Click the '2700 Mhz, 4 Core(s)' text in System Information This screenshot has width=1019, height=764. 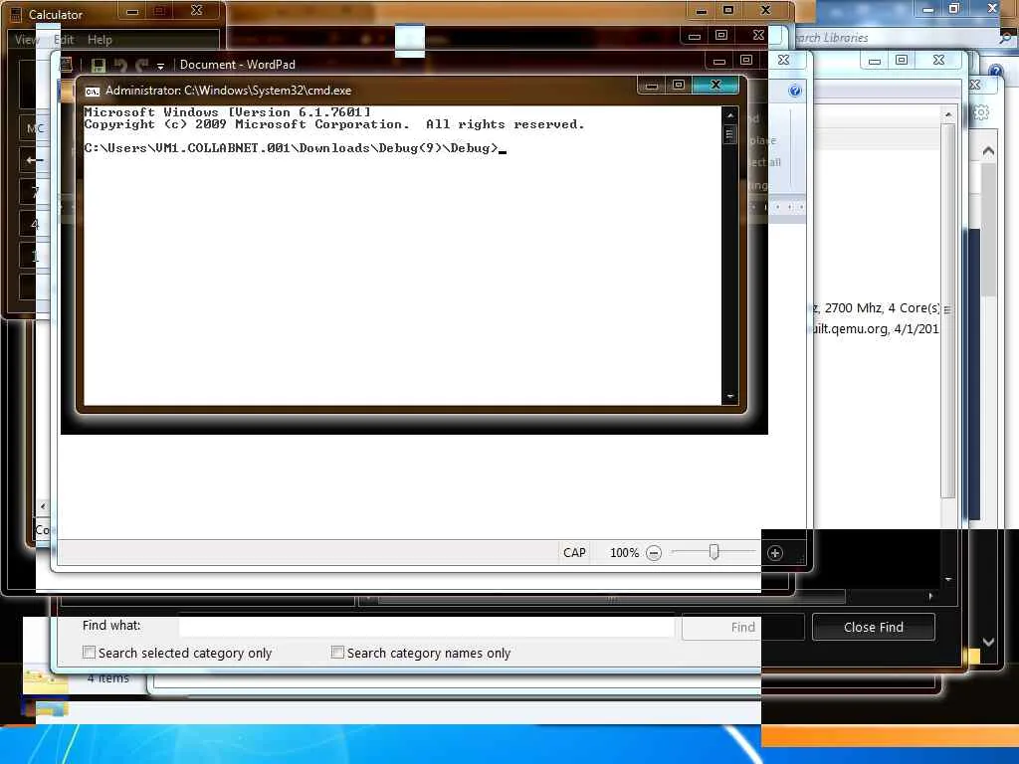click(x=882, y=308)
